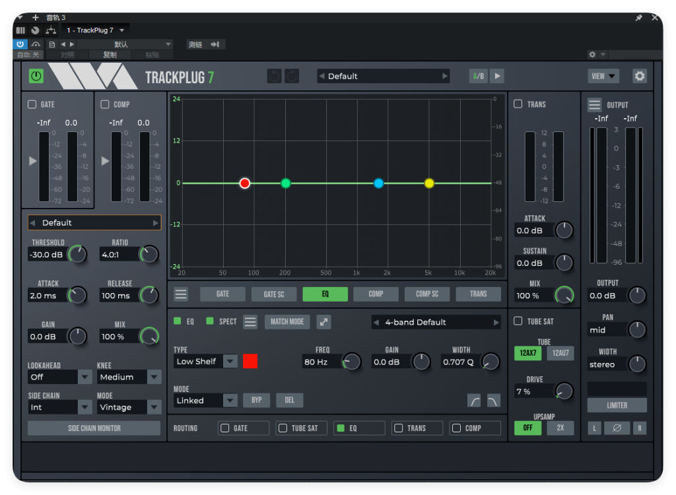Select previous compressor preset arrow

33,223
